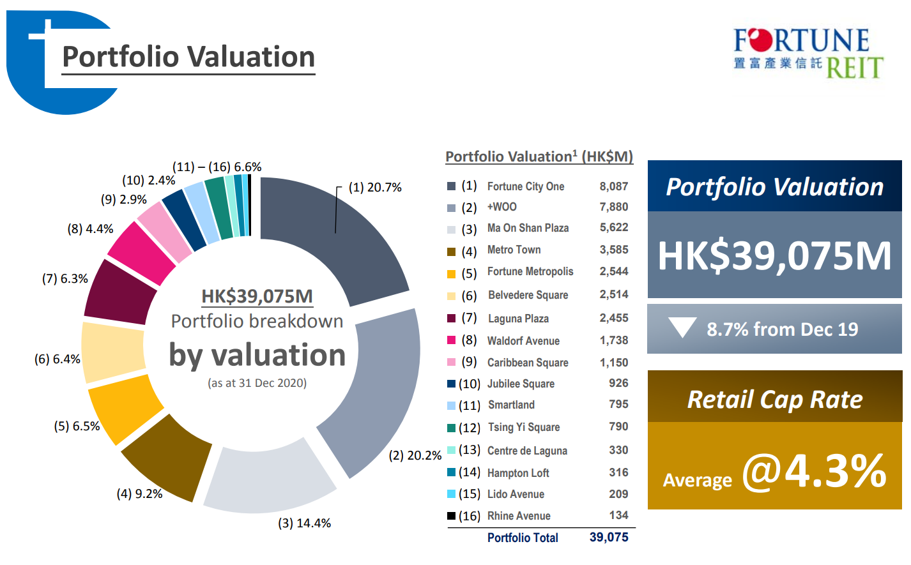
Task: Click the Lido Avenue label
Action: pyautogui.click(x=516, y=494)
